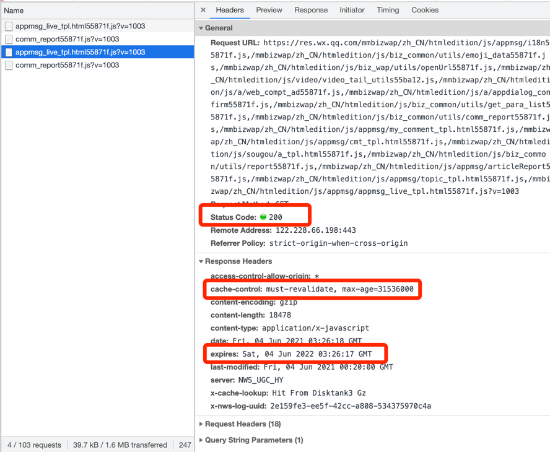
Task: Close the request details panel with the X
Action: pyautogui.click(x=203, y=10)
